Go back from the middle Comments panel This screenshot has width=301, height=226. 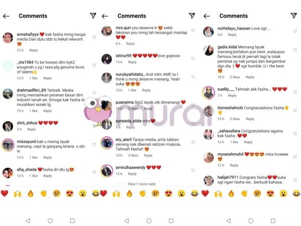(x=105, y=16)
